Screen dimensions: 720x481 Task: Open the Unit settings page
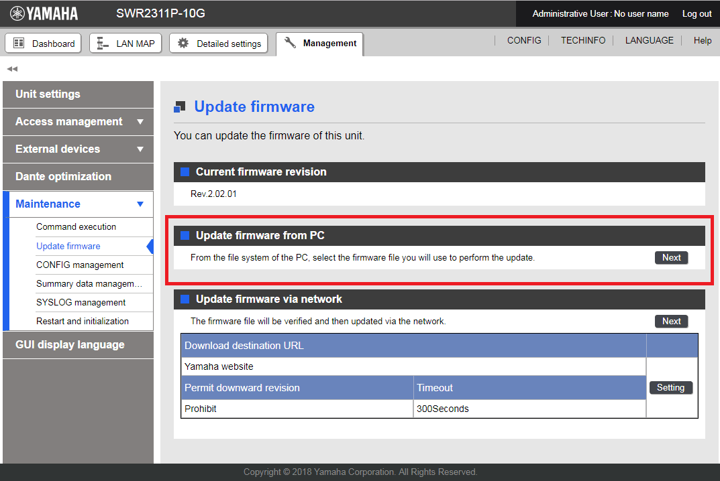(x=78, y=94)
